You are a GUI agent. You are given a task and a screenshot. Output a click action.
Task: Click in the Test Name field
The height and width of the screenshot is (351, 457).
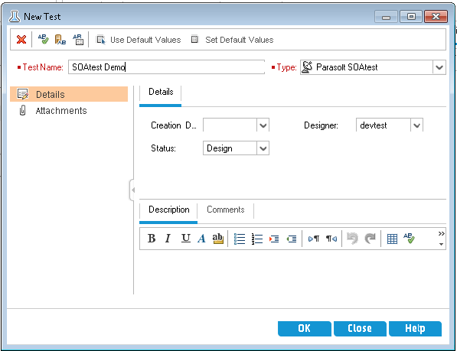pos(166,67)
